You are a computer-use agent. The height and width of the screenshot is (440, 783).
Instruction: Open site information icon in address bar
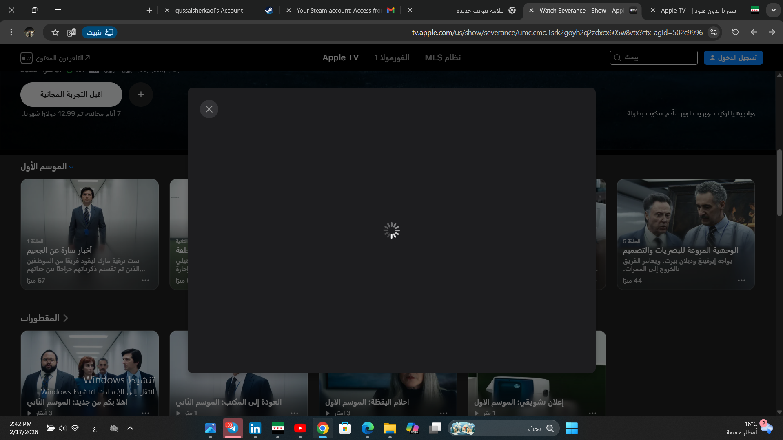(x=713, y=32)
